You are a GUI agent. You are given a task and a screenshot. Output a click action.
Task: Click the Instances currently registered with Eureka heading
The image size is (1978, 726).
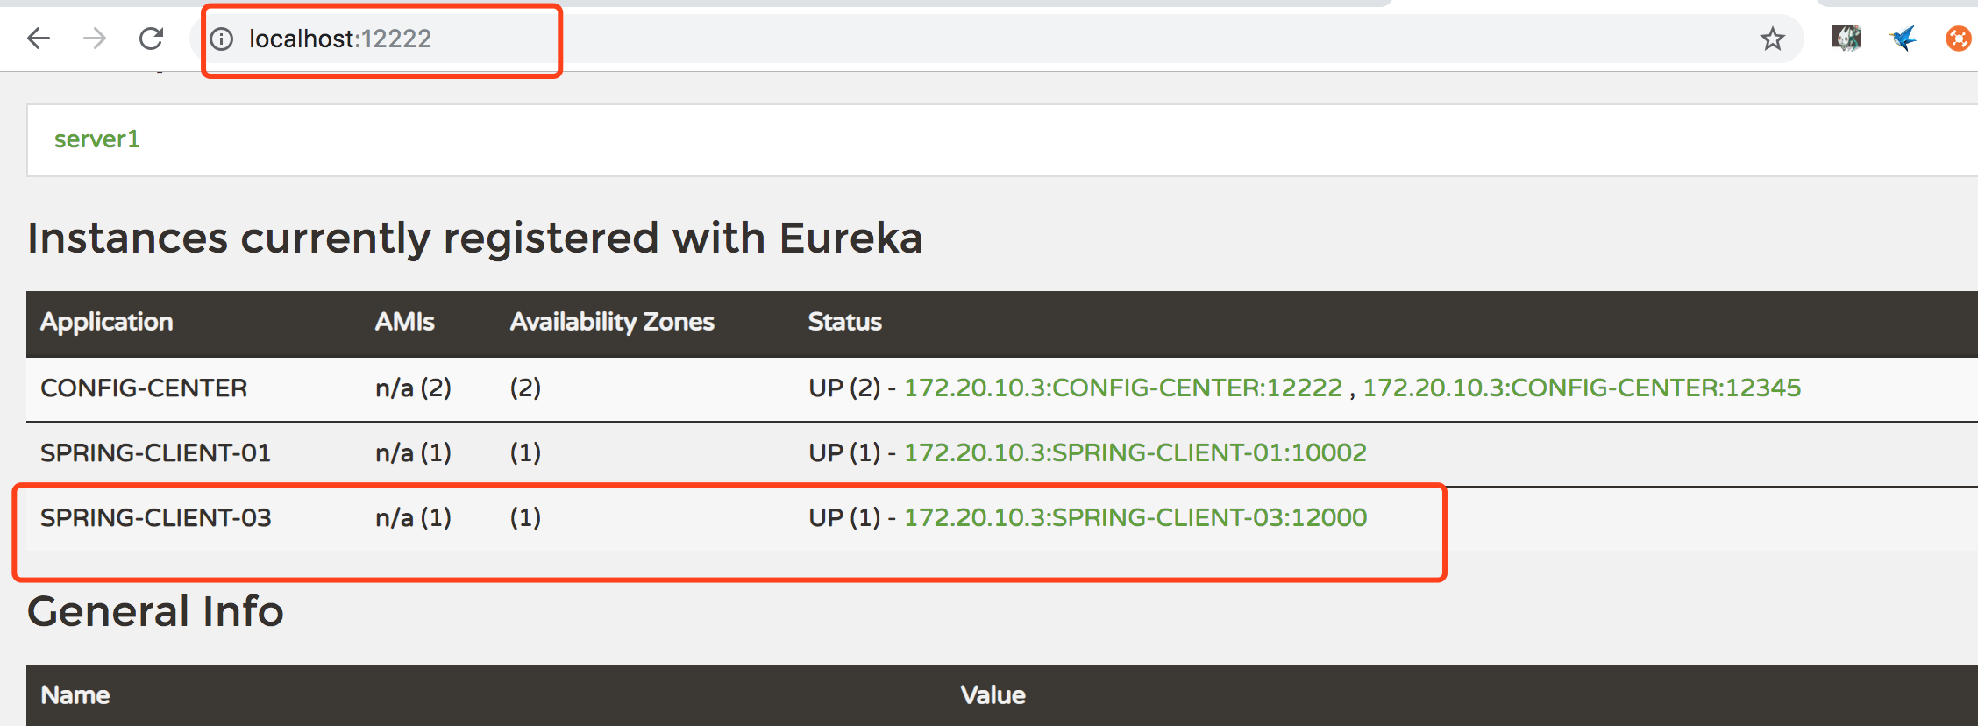click(x=475, y=238)
